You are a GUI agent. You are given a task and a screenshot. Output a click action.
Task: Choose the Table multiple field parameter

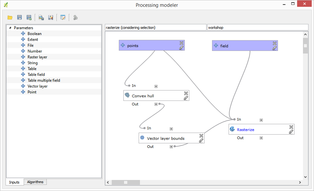(44, 80)
